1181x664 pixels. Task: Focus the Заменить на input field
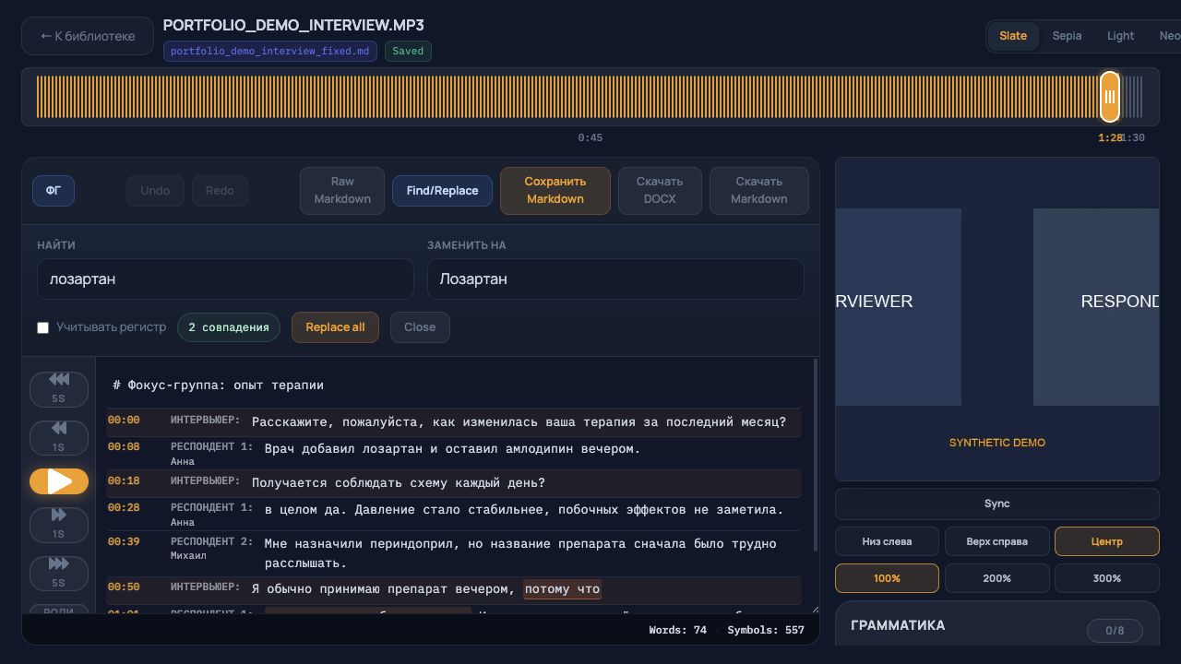point(615,279)
